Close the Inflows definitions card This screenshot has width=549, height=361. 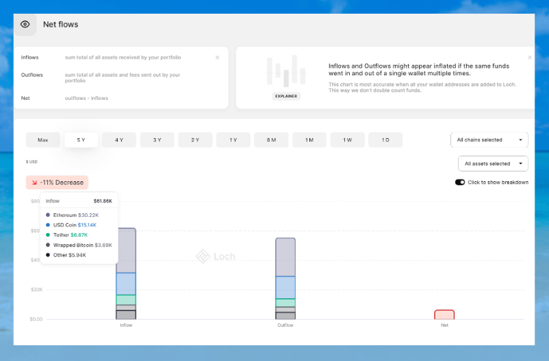tap(218, 57)
